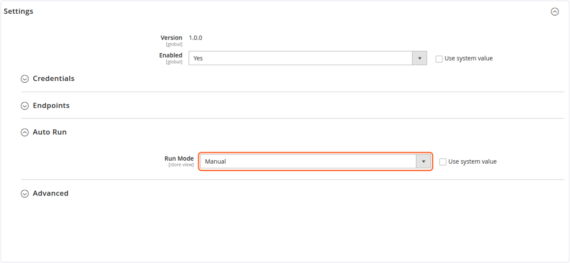
Task: Click the Settings section title
Action: (19, 11)
